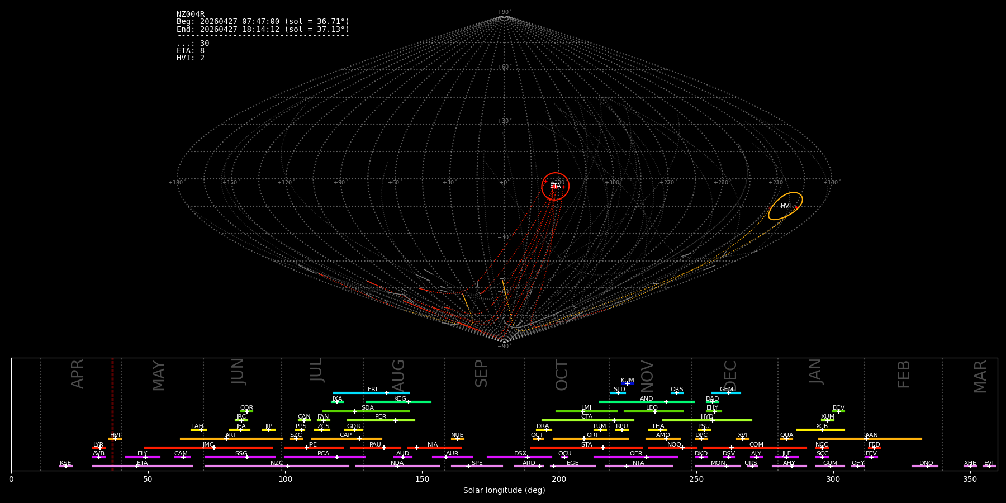
Task: Select the XCB yellow shower bar
Action: tap(820, 430)
